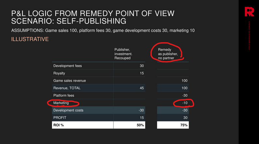Click the 'Revenue, TOTAL' row label
The width and height of the screenshot is (259, 144).
(67, 88)
